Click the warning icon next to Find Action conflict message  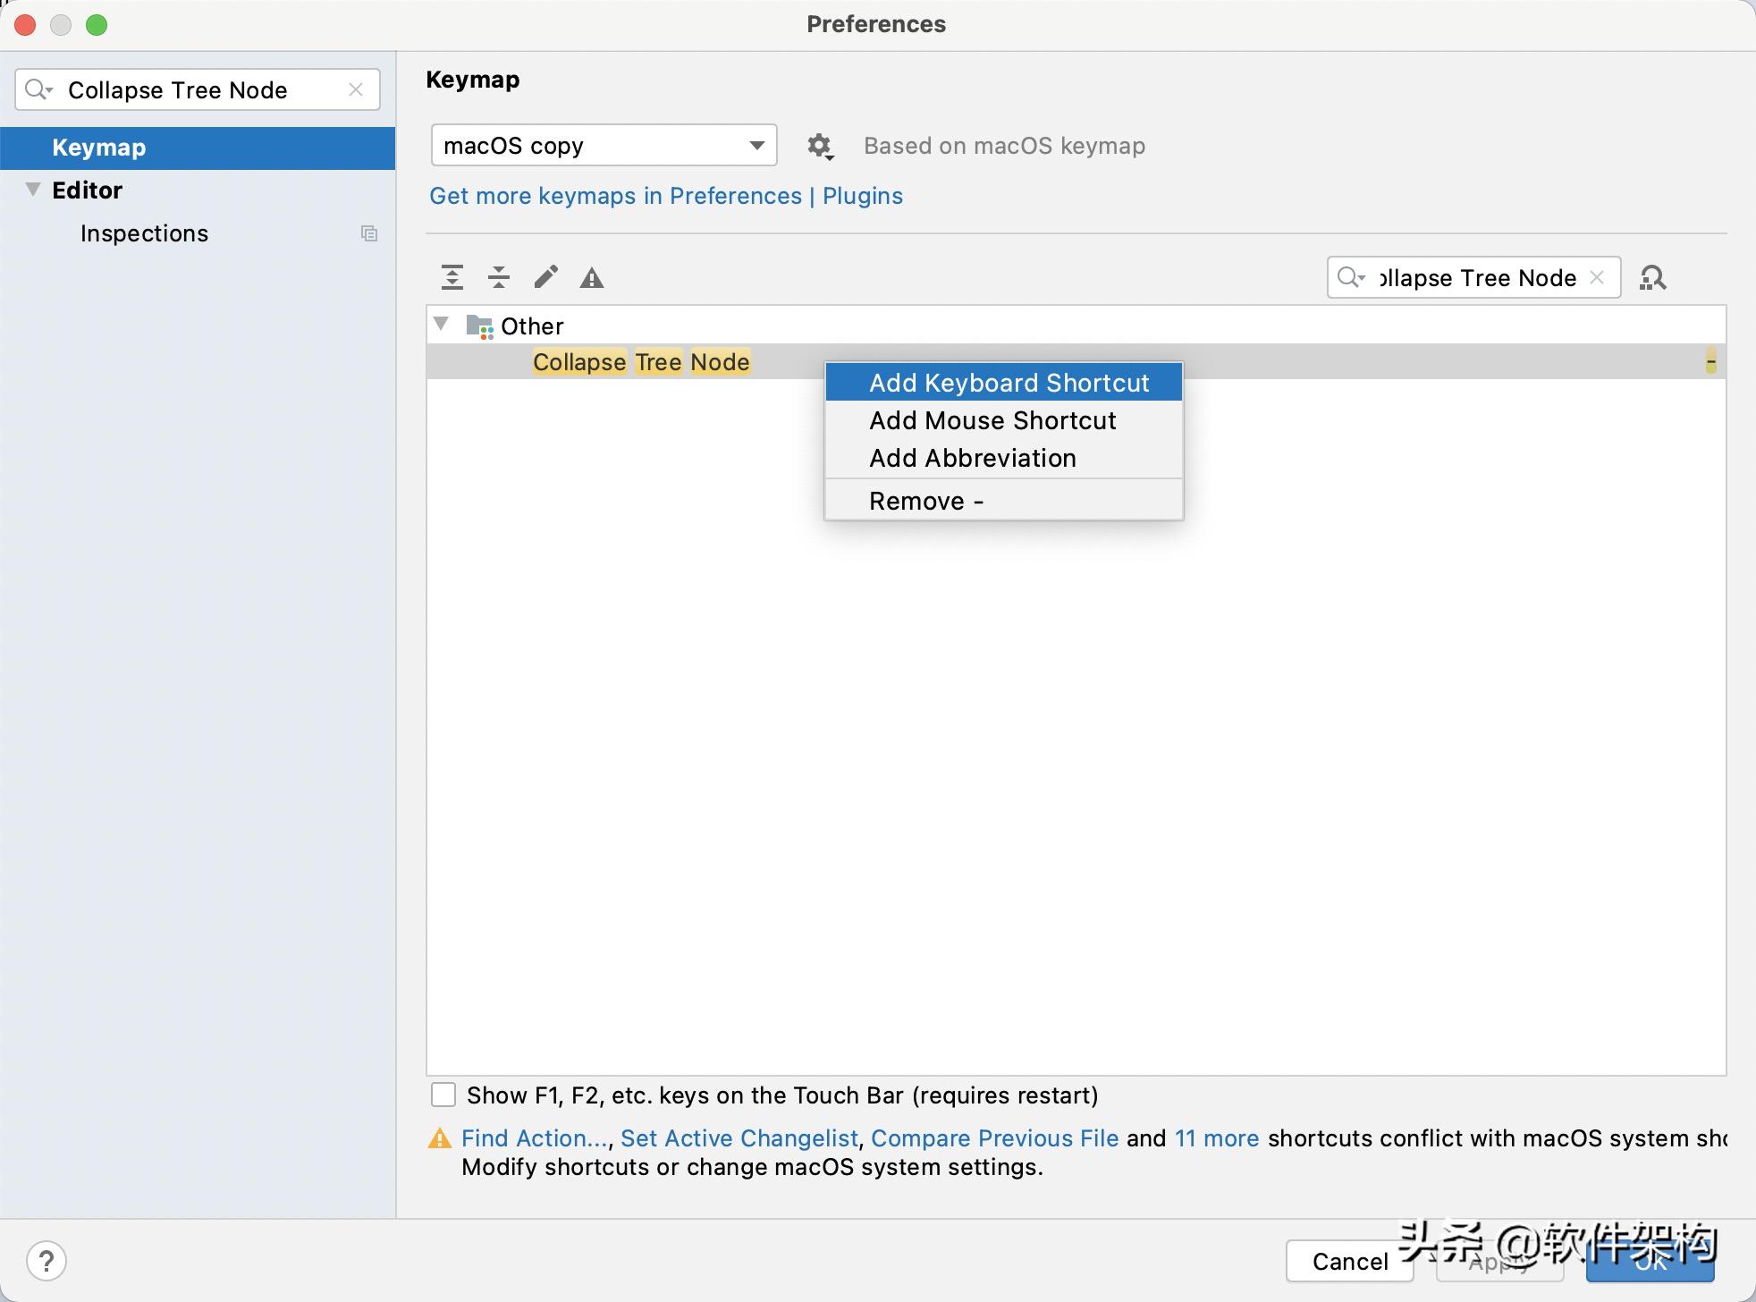(439, 1137)
